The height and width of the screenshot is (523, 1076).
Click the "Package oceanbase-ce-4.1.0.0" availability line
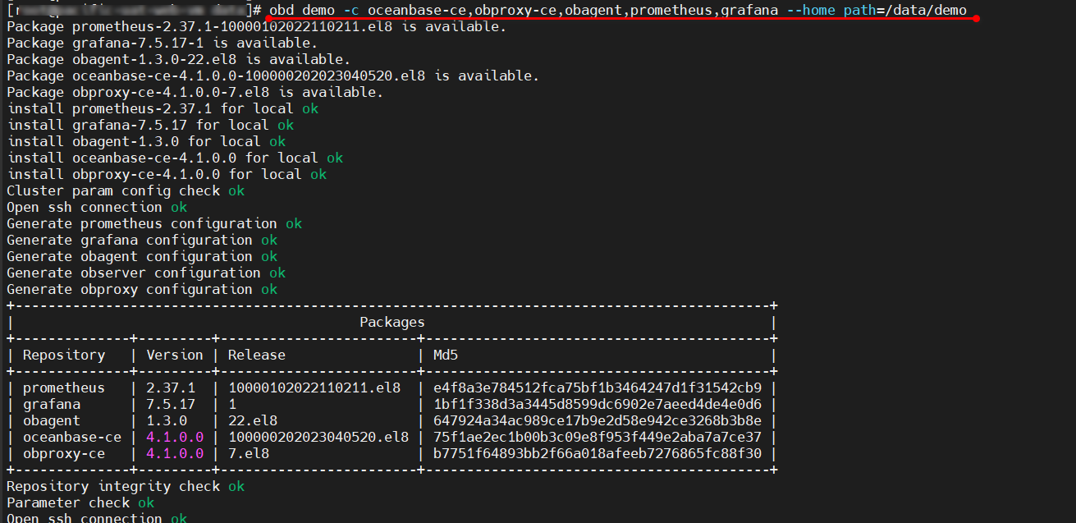pos(272,76)
